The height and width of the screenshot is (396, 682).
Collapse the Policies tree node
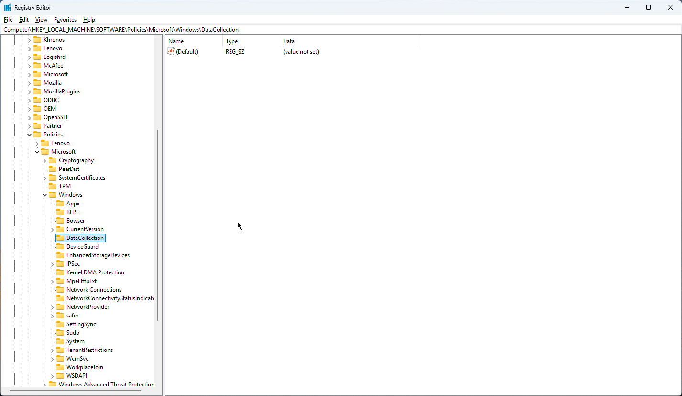coord(30,135)
